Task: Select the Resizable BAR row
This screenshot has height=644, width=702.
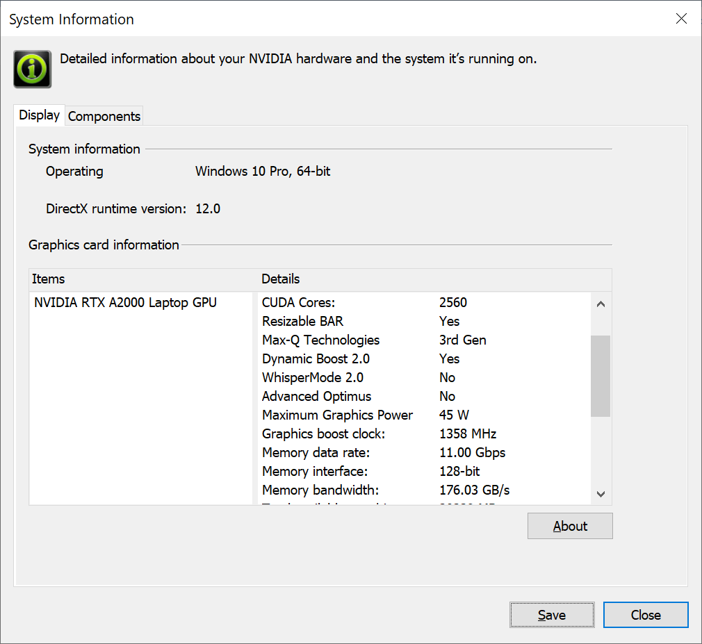Action: (x=425, y=322)
